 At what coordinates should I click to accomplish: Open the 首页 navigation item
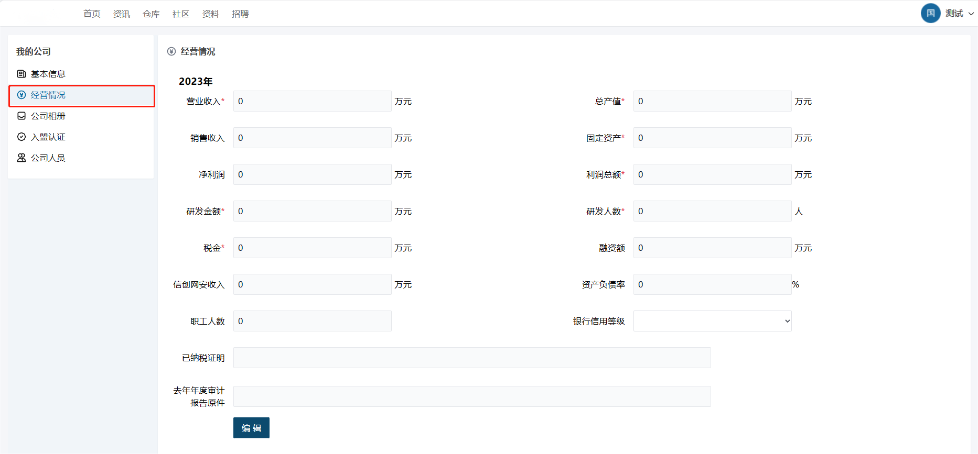[92, 14]
